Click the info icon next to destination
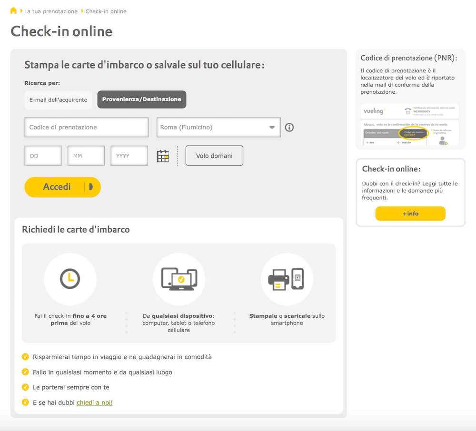476x431 pixels. point(289,127)
